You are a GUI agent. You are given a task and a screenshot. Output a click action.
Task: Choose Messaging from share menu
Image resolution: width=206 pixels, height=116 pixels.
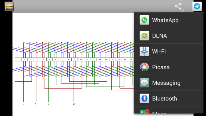(169, 83)
